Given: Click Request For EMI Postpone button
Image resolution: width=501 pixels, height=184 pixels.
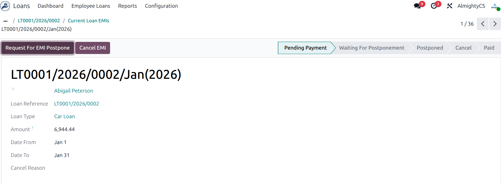Looking at the screenshot, I should [x=38, y=48].
